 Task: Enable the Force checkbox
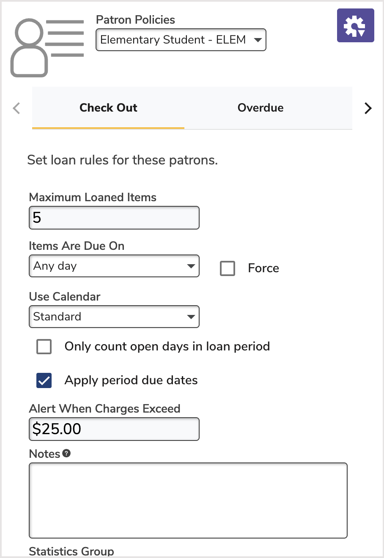click(x=228, y=268)
